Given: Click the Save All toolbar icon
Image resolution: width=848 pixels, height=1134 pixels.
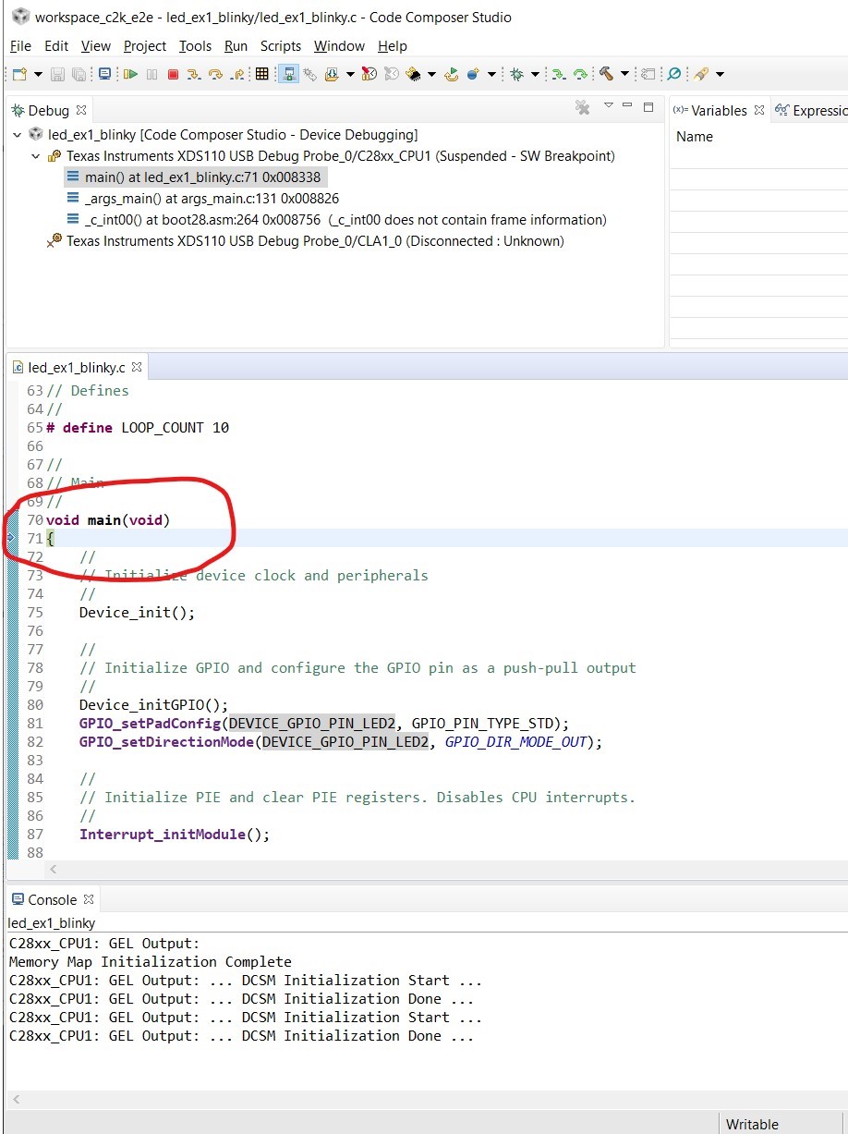Looking at the screenshot, I should [79, 74].
